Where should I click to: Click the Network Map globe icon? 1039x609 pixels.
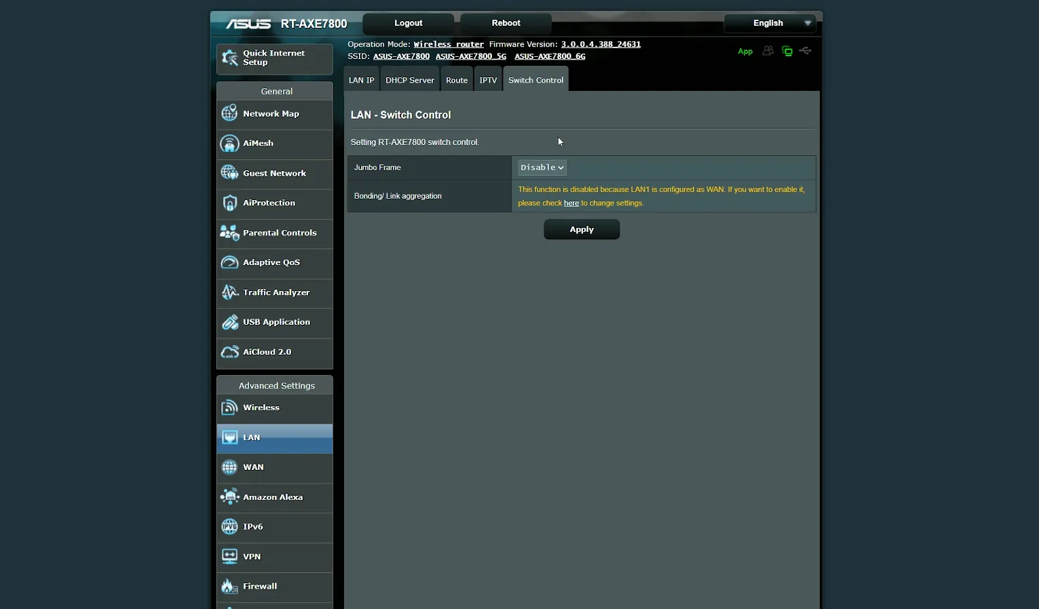pyautogui.click(x=229, y=113)
